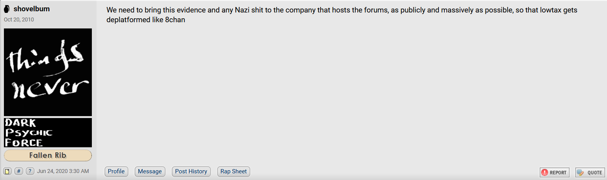Report this post with the red alert button
Viewport: 607px width, 180px height.
[x=555, y=173]
